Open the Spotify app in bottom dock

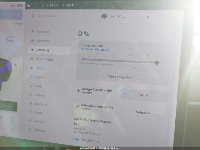(x=24, y=144)
